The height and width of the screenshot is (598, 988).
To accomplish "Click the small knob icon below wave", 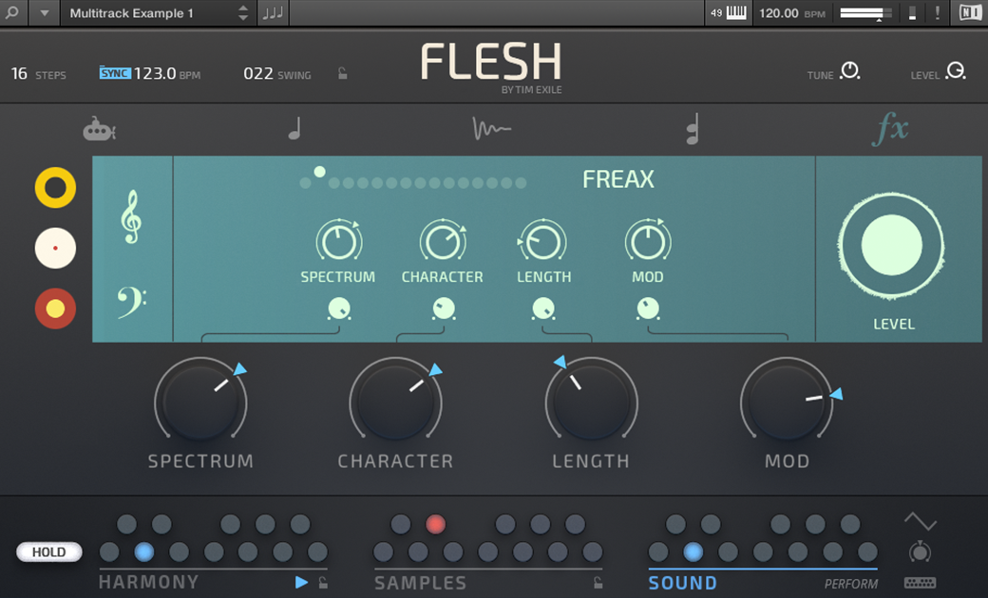I will [920, 551].
